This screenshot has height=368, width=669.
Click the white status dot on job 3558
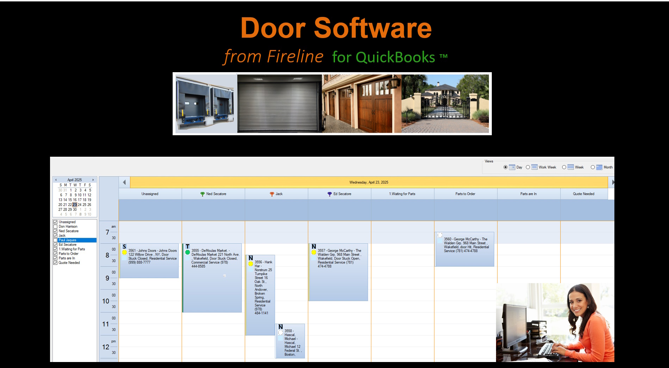(x=280, y=332)
